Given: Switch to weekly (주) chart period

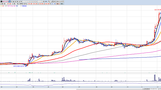Looking at the screenshot, I should pyautogui.click(x=12, y=1).
